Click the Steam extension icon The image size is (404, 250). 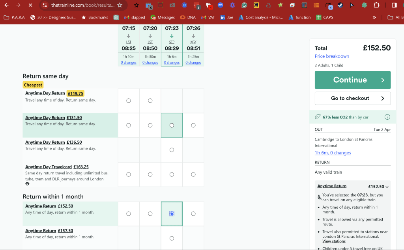pyautogui.click(x=340, y=5)
